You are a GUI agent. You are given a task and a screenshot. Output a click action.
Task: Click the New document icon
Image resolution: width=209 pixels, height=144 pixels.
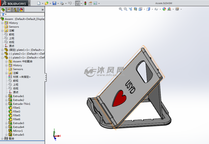click(x=39, y=3)
